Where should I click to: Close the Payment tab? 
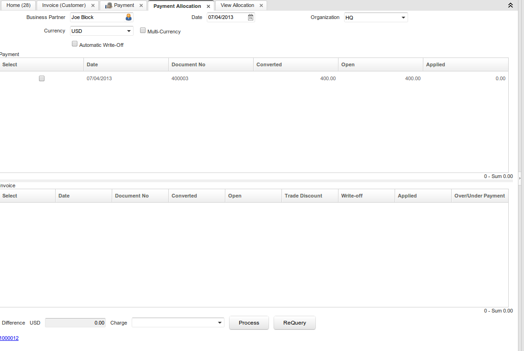coord(141,6)
